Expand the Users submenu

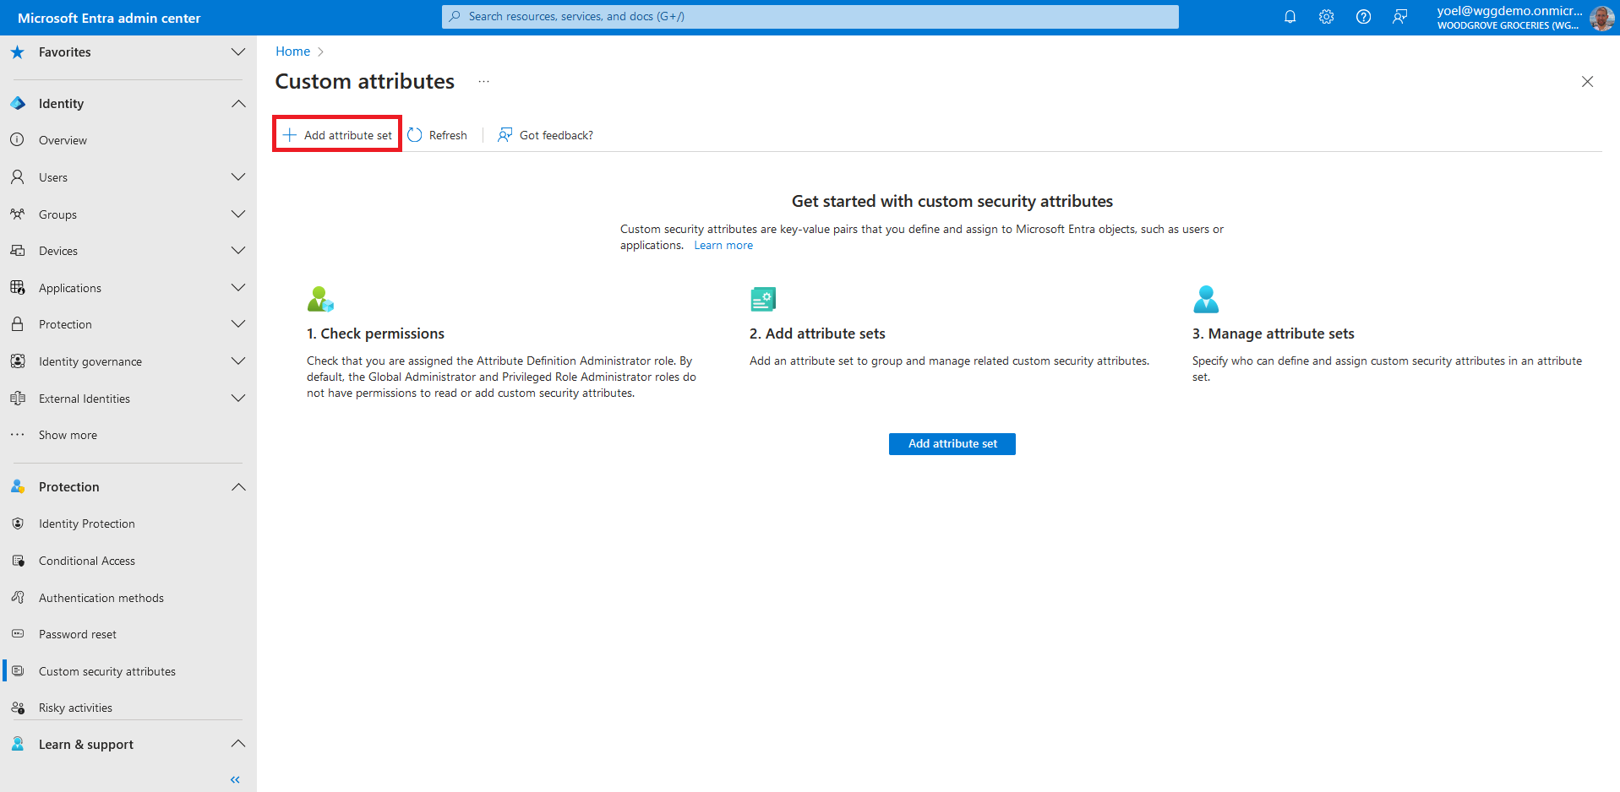(x=238, y=177)
